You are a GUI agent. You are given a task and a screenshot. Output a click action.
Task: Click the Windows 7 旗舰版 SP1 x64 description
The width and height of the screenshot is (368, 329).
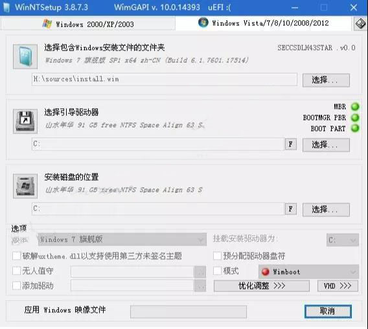point(147,60)
